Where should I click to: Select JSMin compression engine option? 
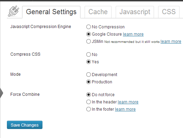coord(88,42)
